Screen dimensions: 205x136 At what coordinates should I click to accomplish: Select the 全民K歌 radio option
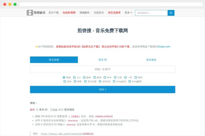click(x=100, y=81)
